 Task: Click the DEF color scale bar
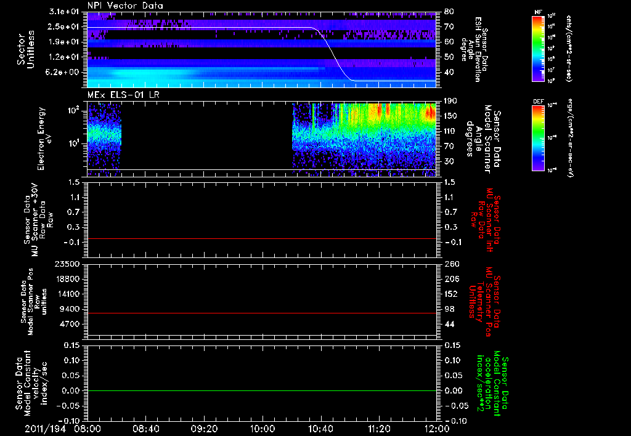539,137
